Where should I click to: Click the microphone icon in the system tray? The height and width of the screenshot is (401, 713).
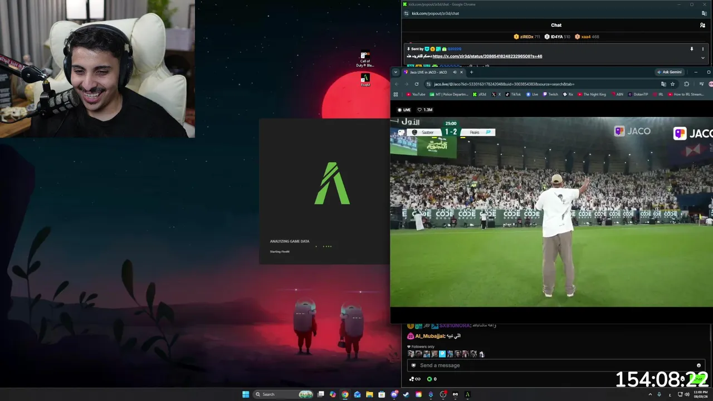pyautogui.click(x=660, y=394)
